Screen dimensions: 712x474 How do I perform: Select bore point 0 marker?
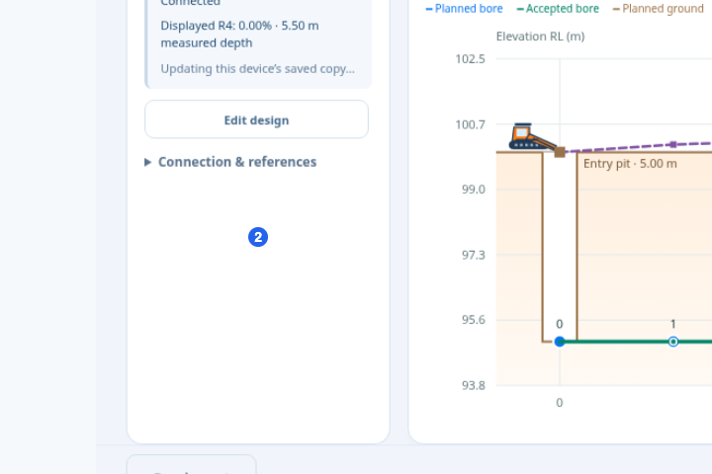[560, 342]
